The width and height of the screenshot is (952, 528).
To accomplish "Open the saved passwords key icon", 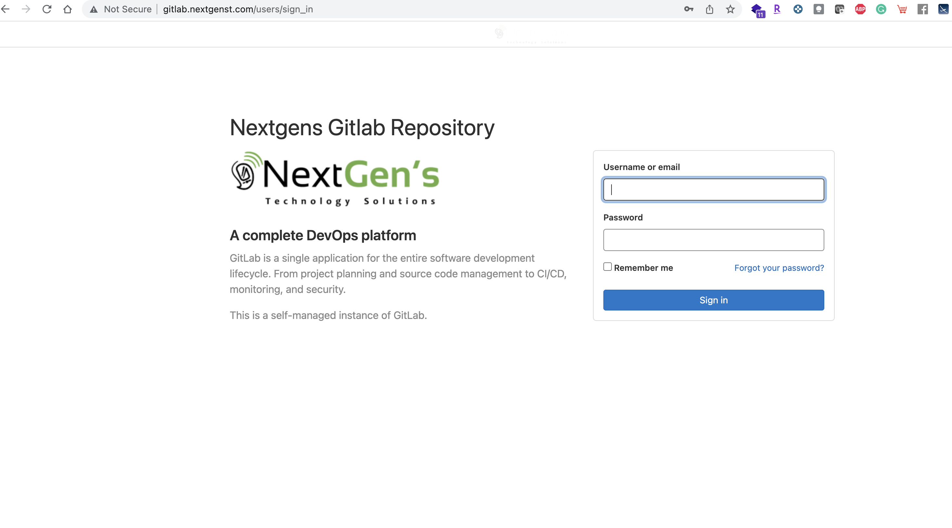I will click(x=688, y=9).
